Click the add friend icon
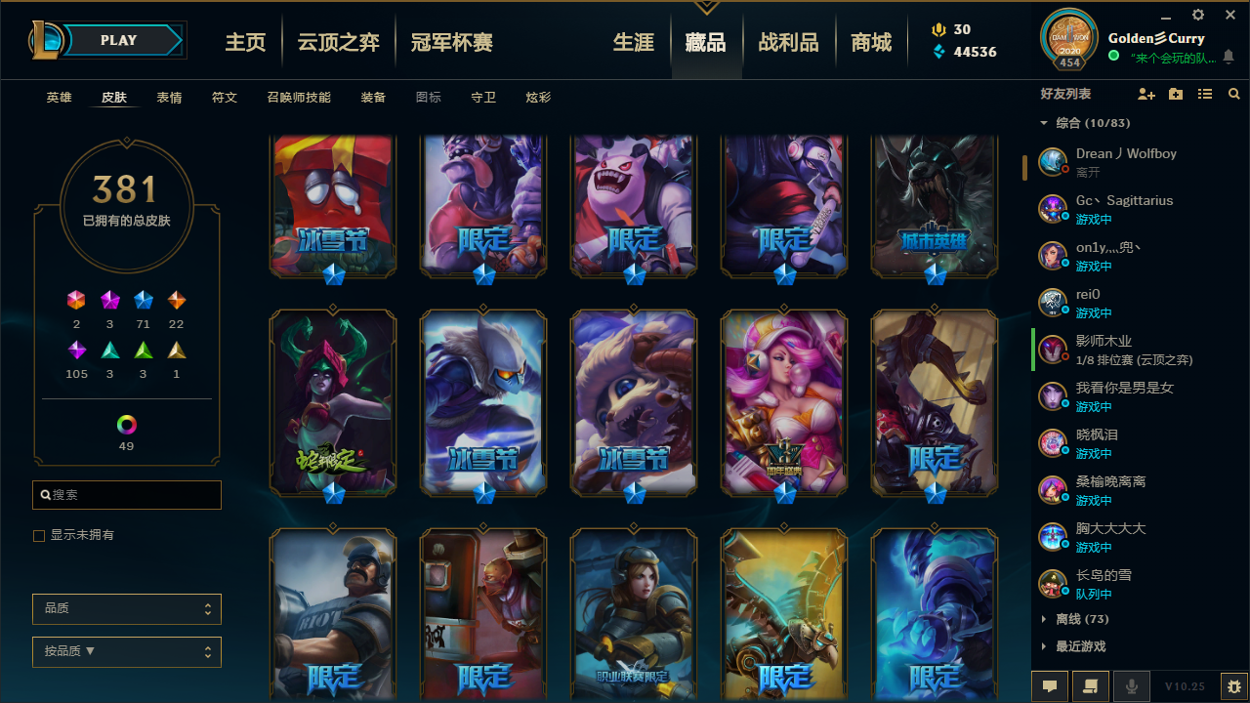 coord(1146,94)
